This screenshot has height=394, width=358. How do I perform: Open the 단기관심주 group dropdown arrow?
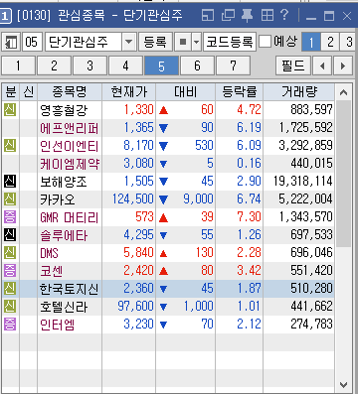[x=128, y=42]
